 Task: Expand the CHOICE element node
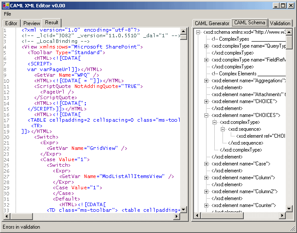click(206, 101)
